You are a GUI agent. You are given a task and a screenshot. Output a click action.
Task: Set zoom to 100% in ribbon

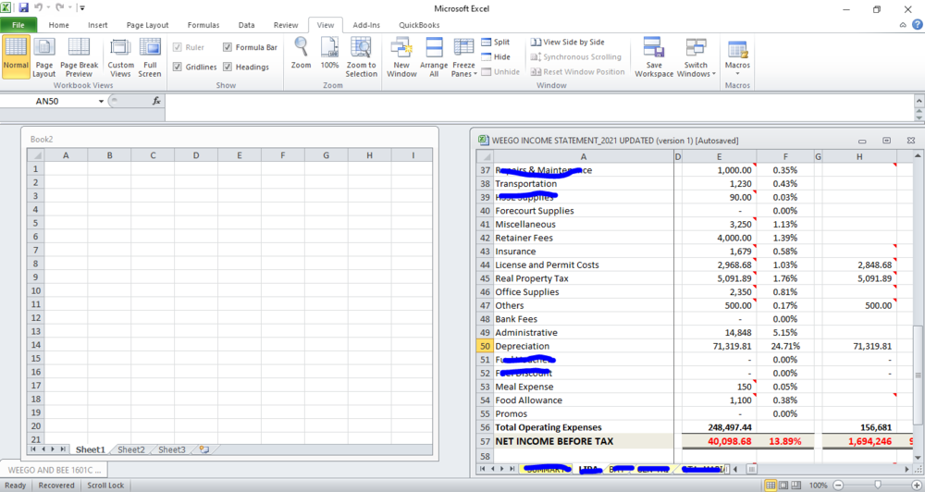[329, 53]
